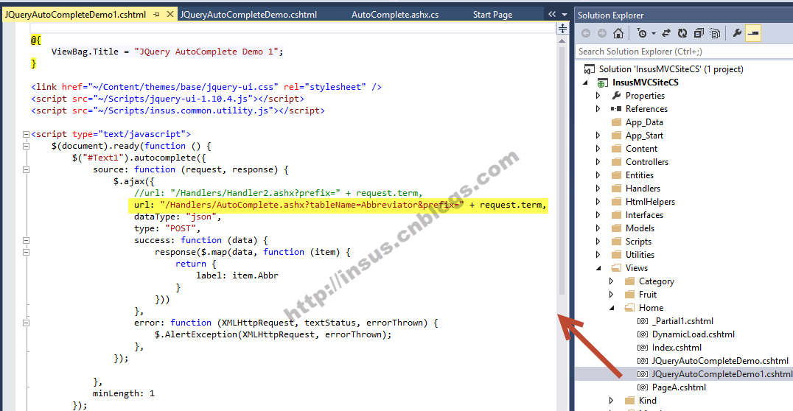
Task: Refresh the Solution Explorer tree
Action: [x=682, y=33]
